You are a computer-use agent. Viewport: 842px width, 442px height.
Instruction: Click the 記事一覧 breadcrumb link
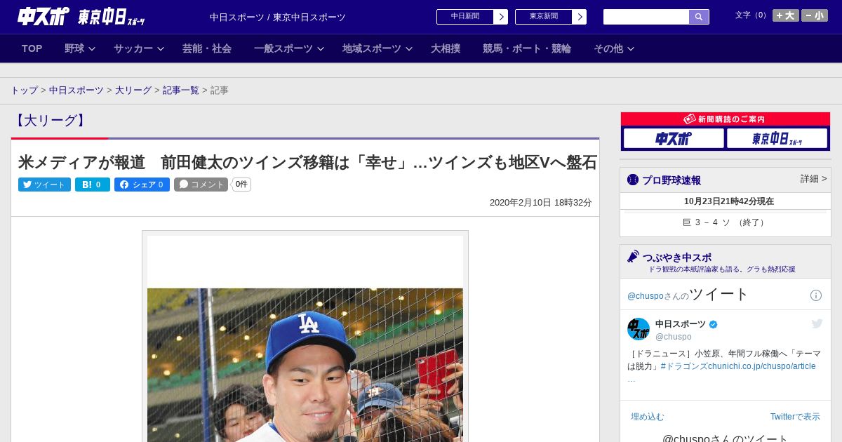pyautogui.click(x=181, y=91)
